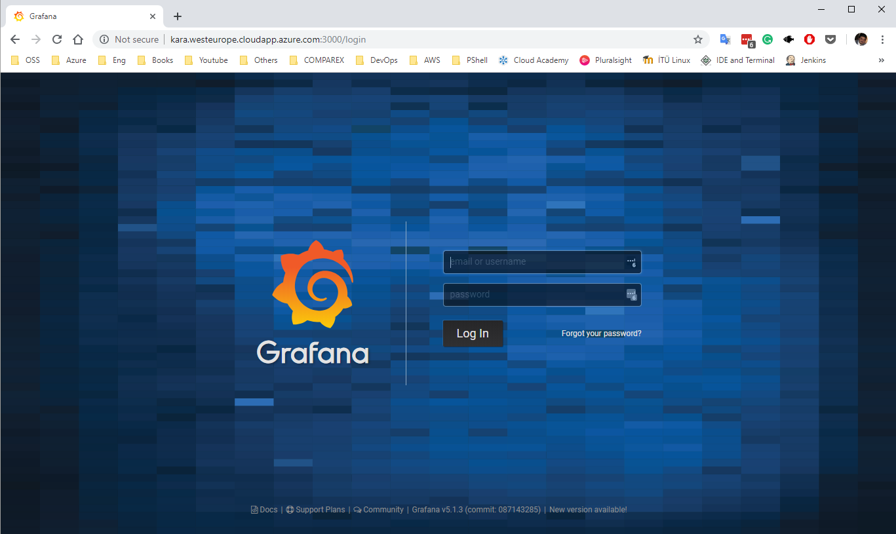Open the LastPass extension icon
Image resolution: width=896 pixels, height=534 pixels.
(747, 40)
